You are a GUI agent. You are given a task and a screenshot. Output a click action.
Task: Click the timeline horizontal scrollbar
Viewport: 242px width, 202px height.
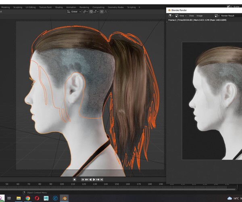118,189
